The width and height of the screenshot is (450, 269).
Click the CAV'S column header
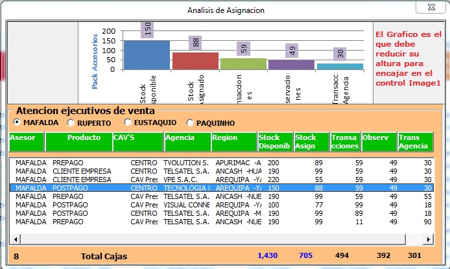pyautogui.click(x=138, y=142)
